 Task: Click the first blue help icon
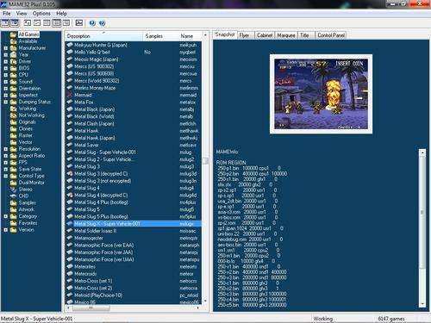coord(92,23)
